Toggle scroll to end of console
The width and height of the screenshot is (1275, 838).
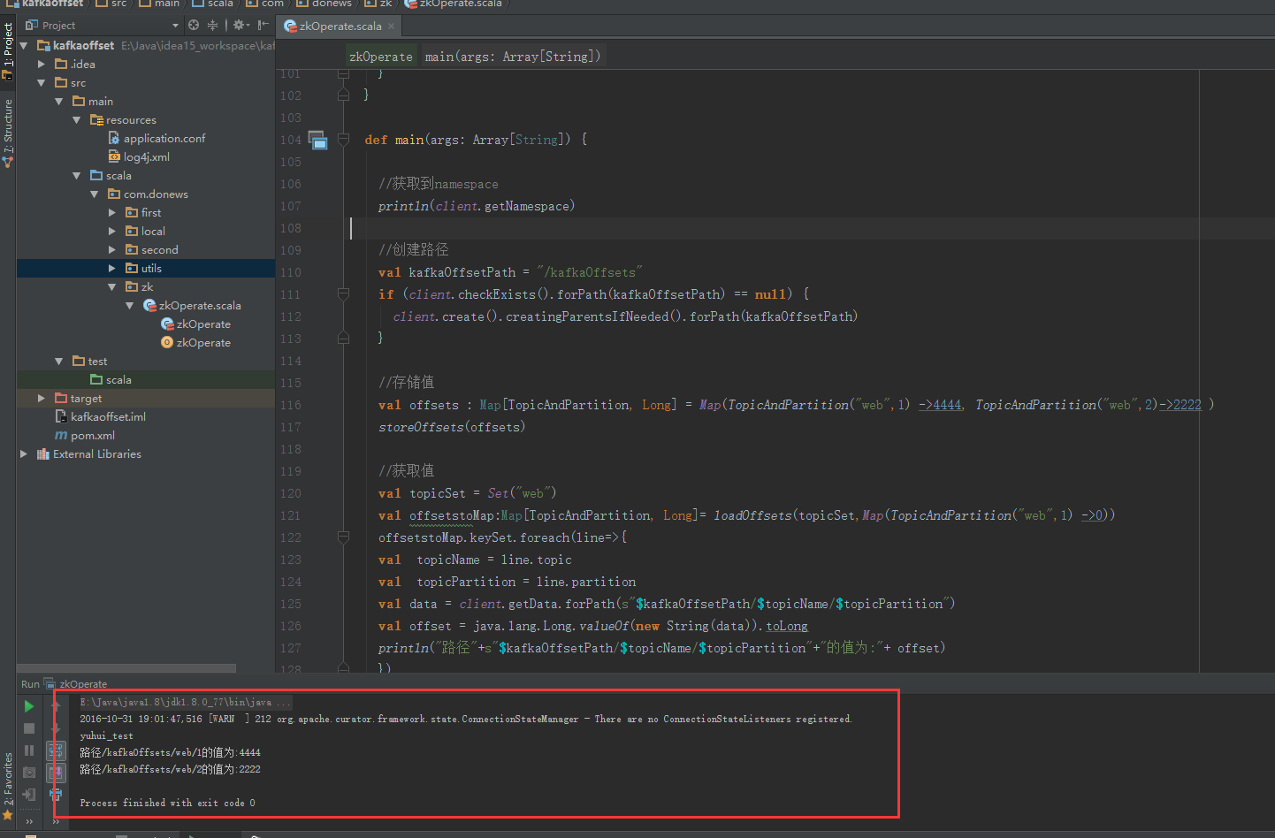pyautogui.click(x=56, y=773)
